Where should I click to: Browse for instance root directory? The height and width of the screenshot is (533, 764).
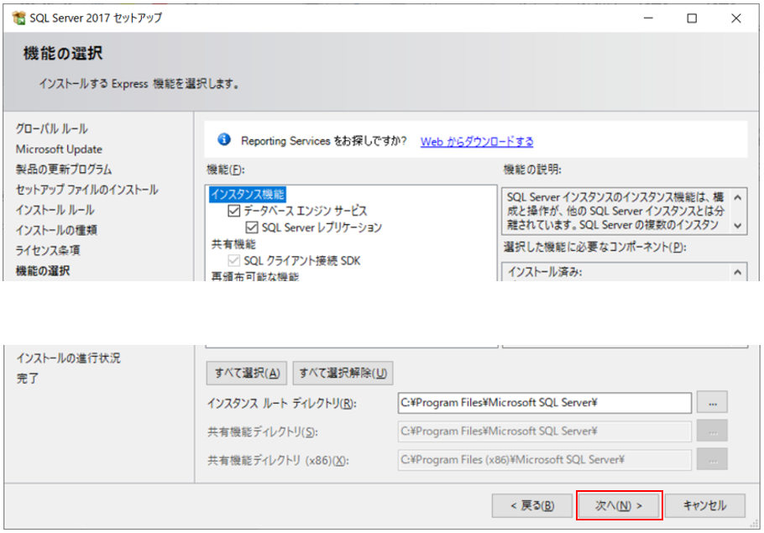712,403
